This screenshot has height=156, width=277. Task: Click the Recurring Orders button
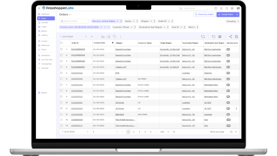(x=204, y=14)
